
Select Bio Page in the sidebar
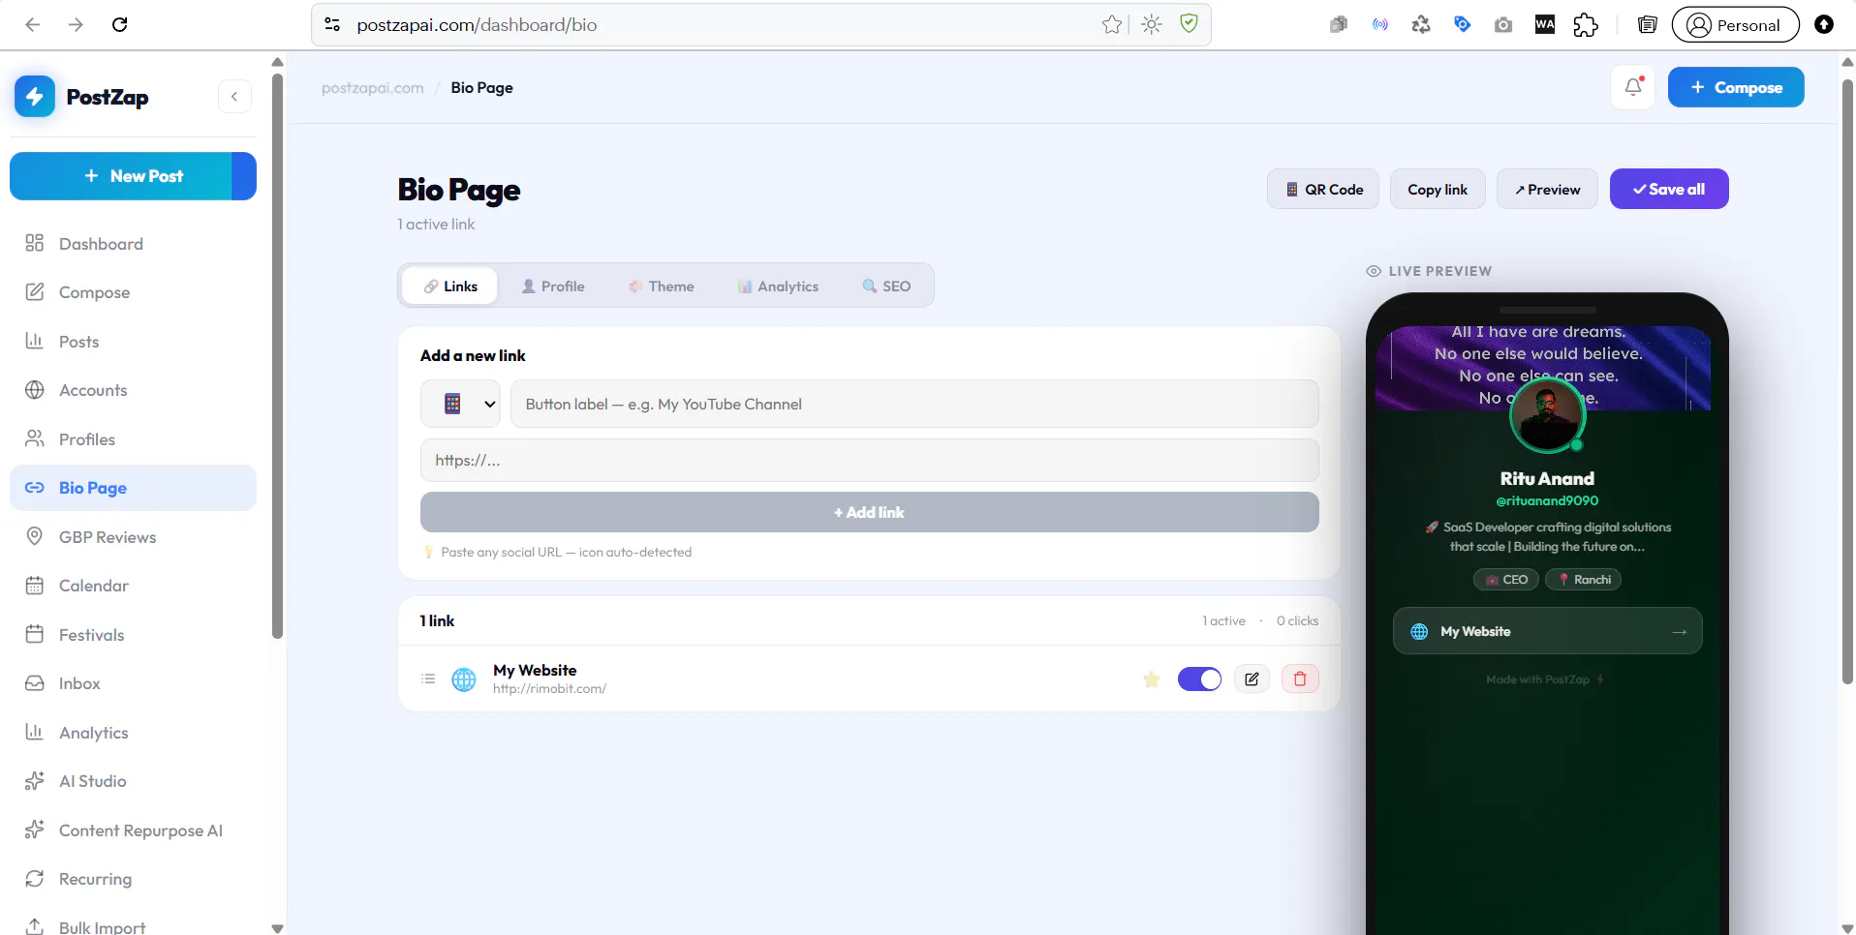coord(133,488)
